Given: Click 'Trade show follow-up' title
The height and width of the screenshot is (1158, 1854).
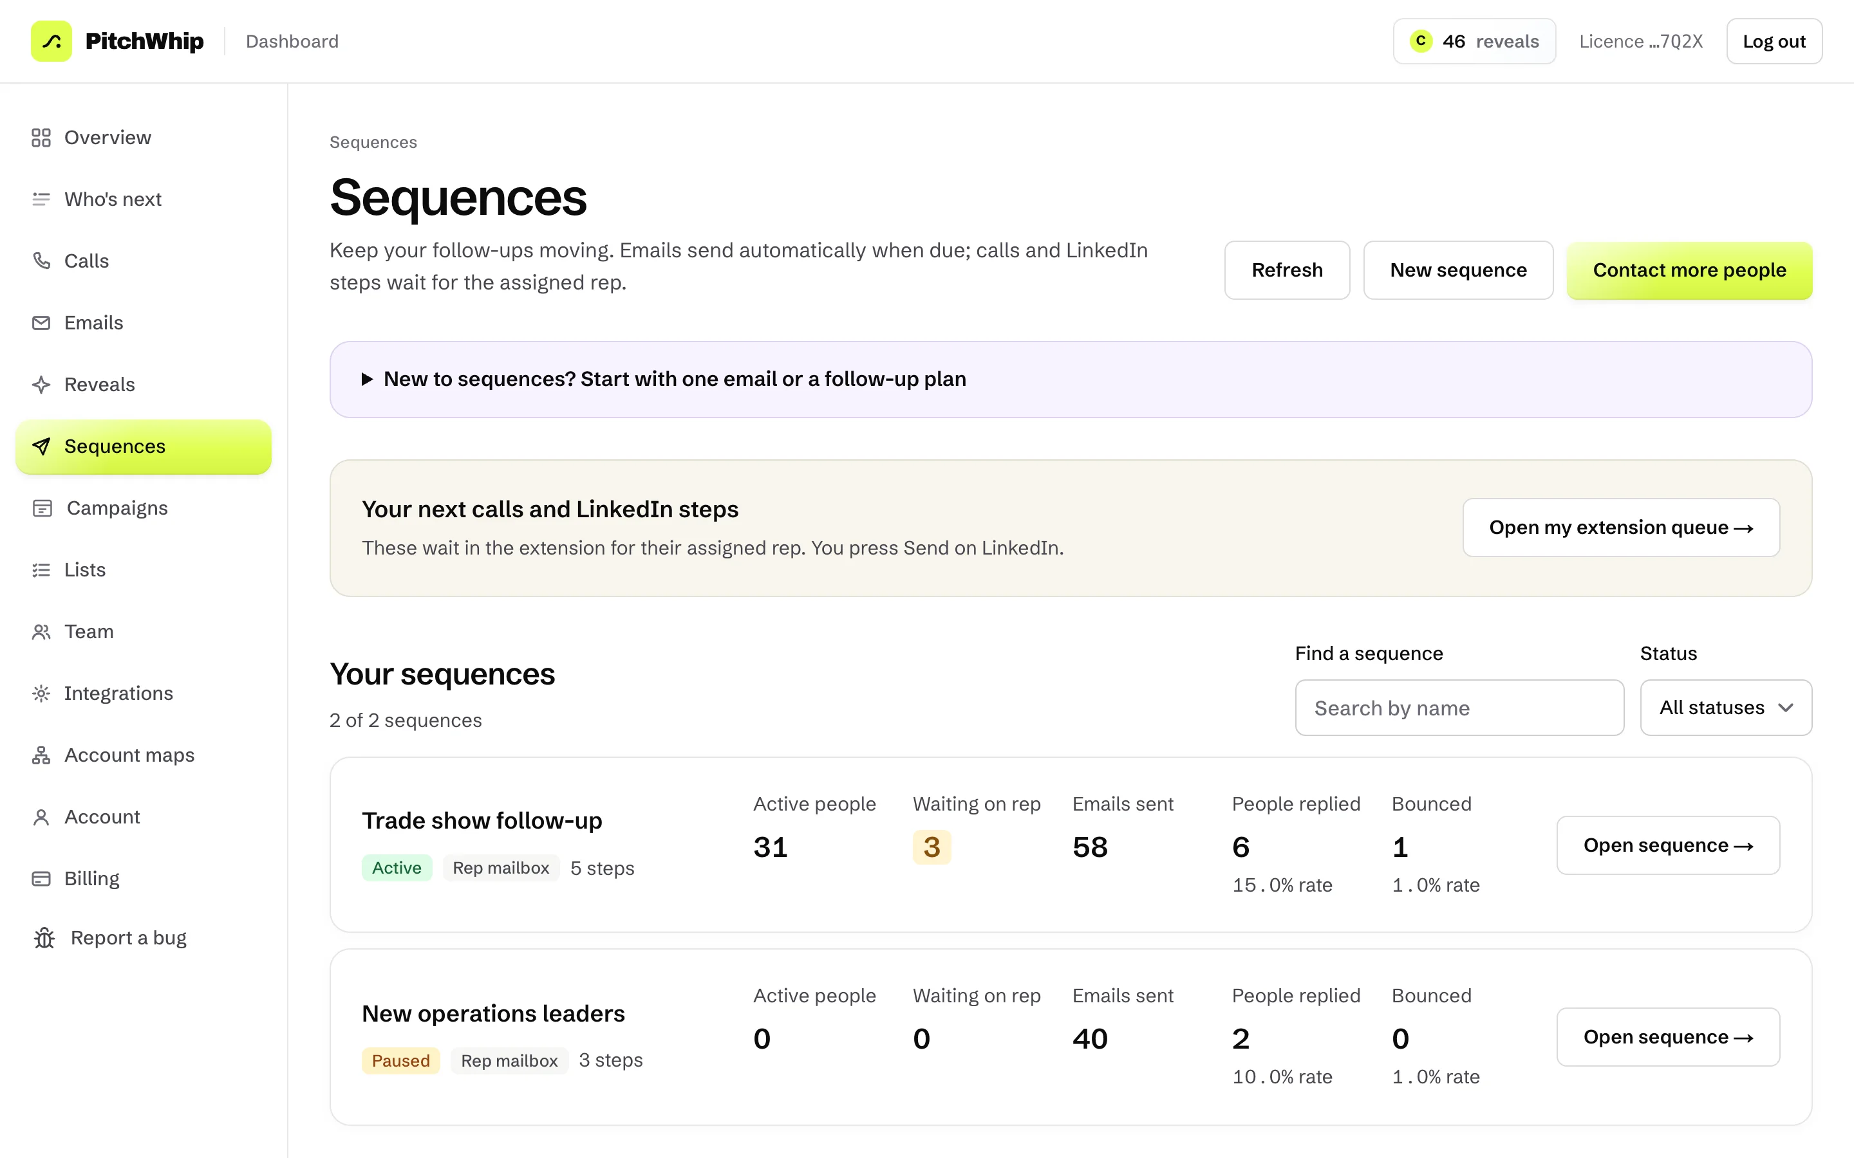Looking at the screenshot, I should pos(482,821).
